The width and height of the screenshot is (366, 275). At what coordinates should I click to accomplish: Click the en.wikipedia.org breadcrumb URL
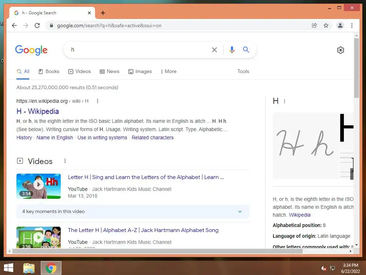[52, 101]
